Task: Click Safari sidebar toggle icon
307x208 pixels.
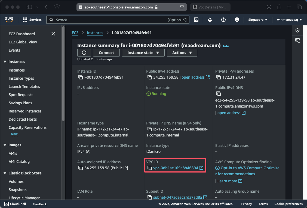Action: point(29,7)
